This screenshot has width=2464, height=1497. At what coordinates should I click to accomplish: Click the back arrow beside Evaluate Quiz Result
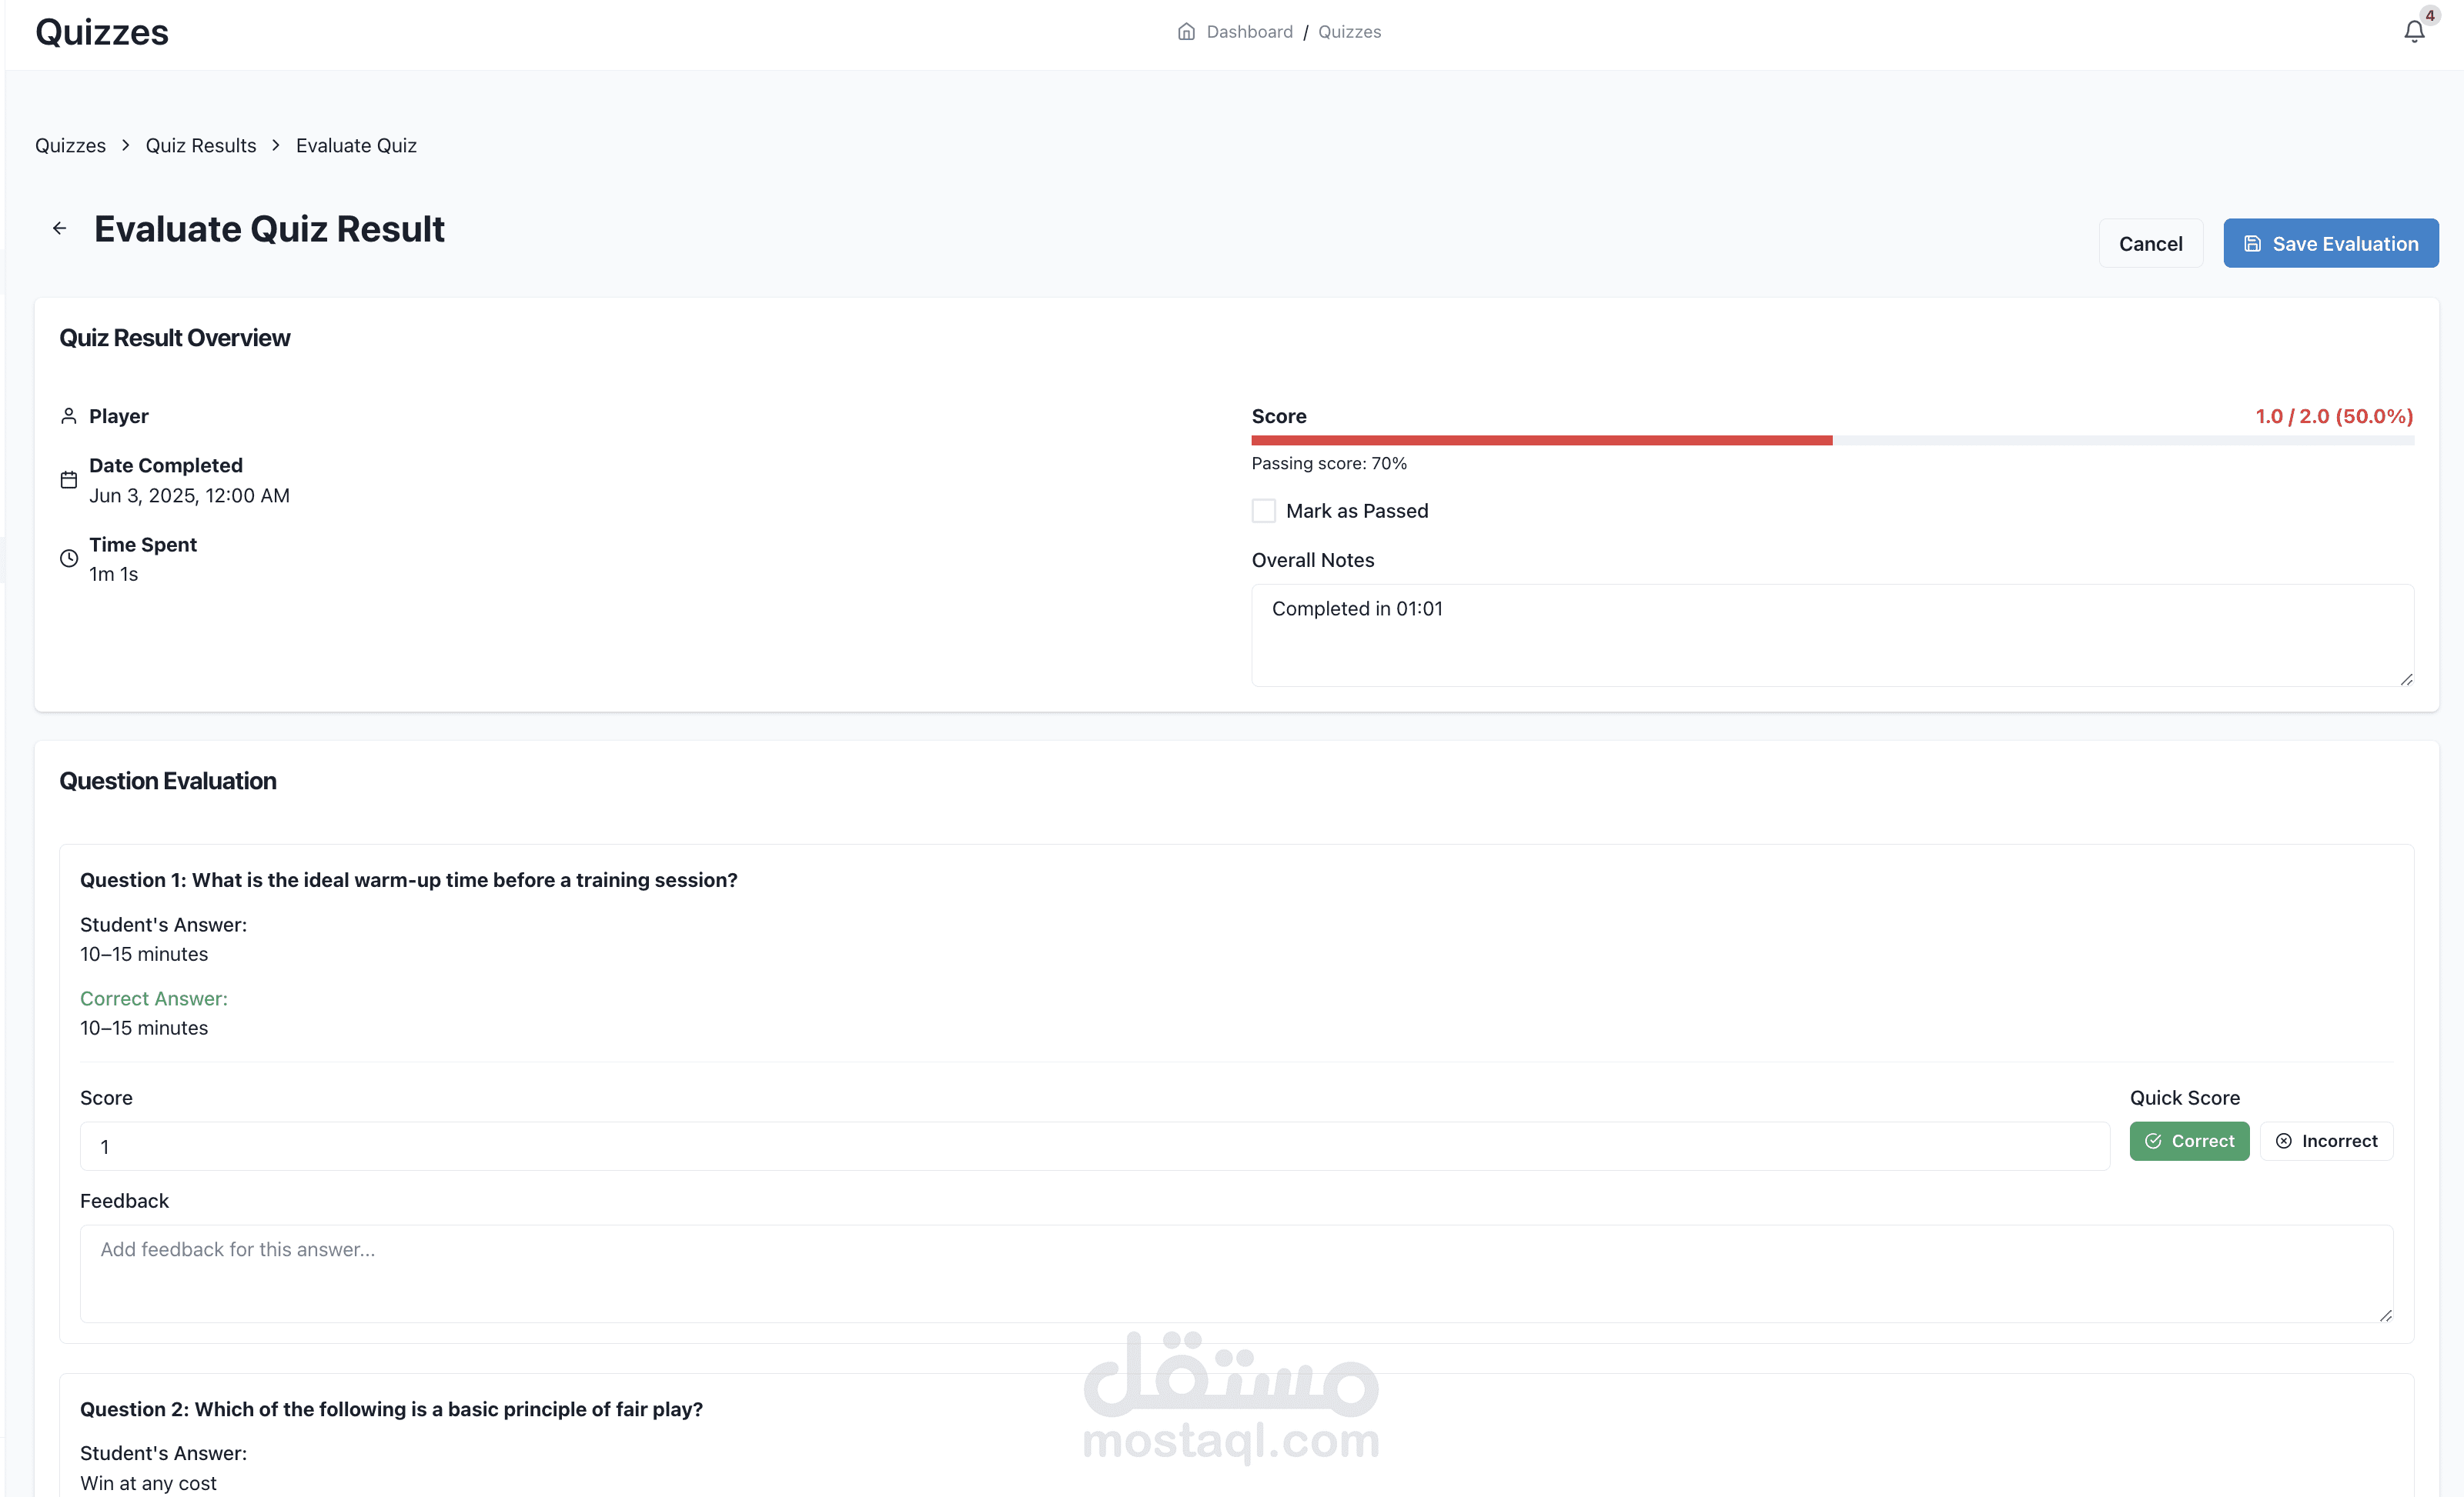pyautogui.click(x=60, y=228)
